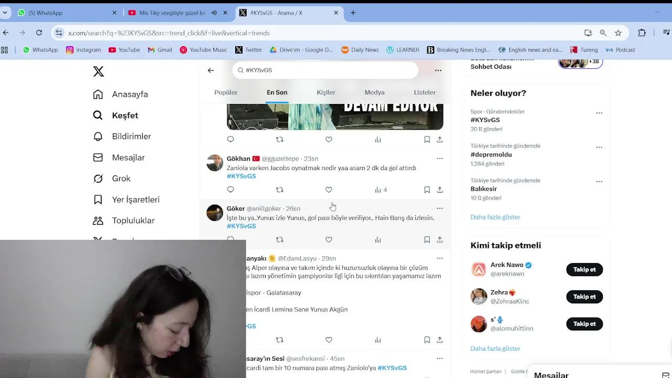Follow @alomuhittinn
Viewport: 672px width, 378px height.
584,324
